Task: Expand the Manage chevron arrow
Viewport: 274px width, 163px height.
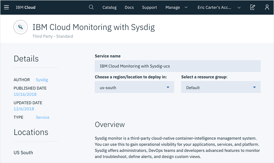Action: click(x=186, y=7)
